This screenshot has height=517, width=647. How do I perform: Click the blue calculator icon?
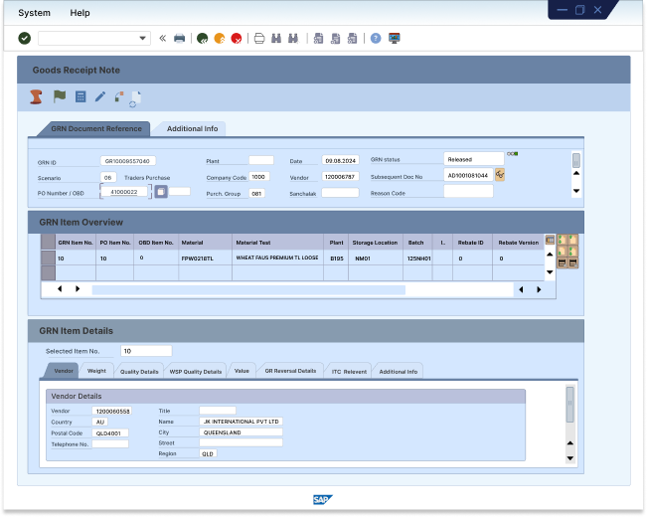(x=81, y=97)
